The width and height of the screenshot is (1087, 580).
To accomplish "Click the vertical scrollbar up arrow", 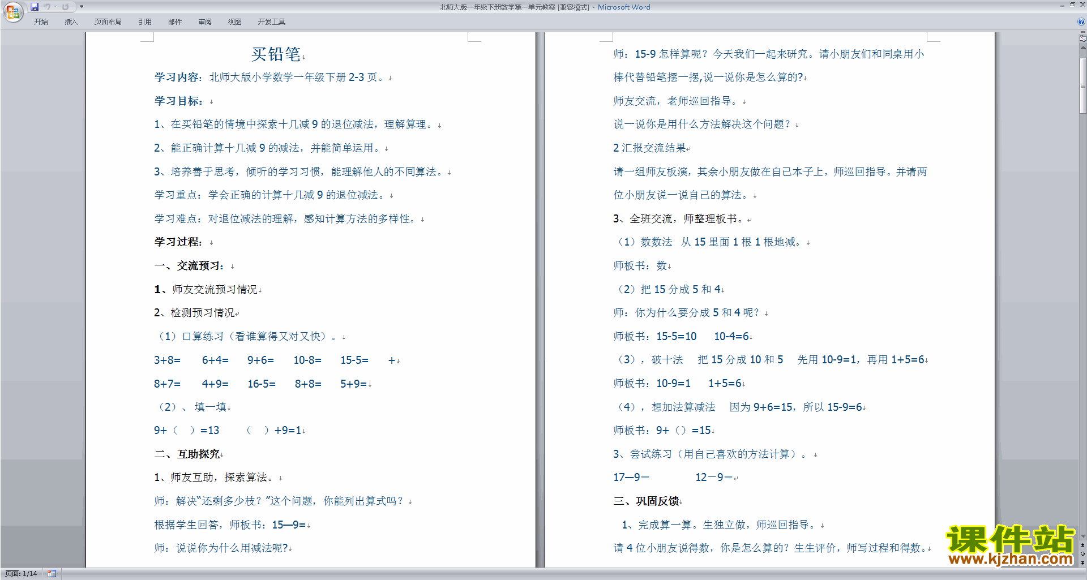I will click(x=1082, y=48).
